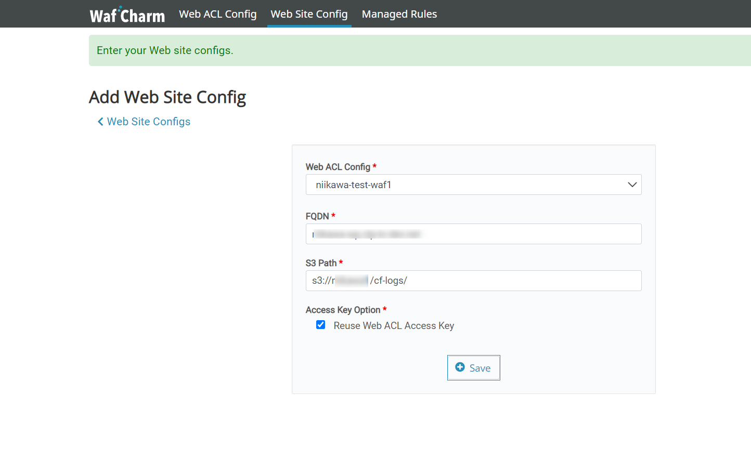The width and height of the screenshot is (751, 473).
Task: Open the Managed Rules tab
Action: click(399, 14)
